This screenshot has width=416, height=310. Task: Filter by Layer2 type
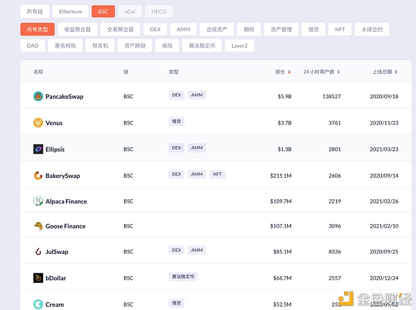point(239,46)
